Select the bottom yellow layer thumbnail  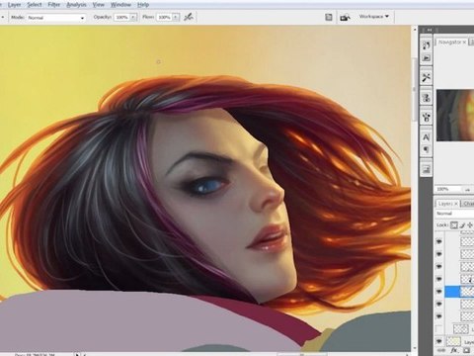click(x=453, y=341)
